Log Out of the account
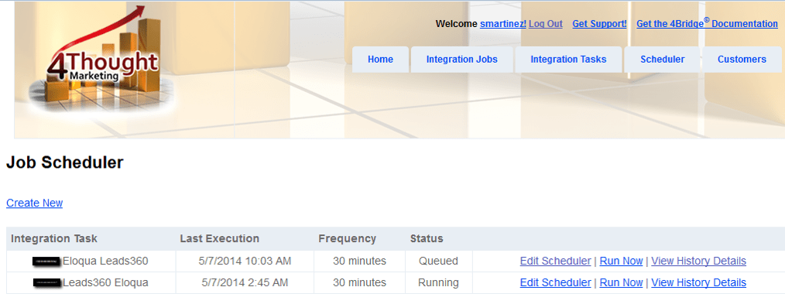Image resolution: width=785 pixels, height=304 pixels. (545, 24)
